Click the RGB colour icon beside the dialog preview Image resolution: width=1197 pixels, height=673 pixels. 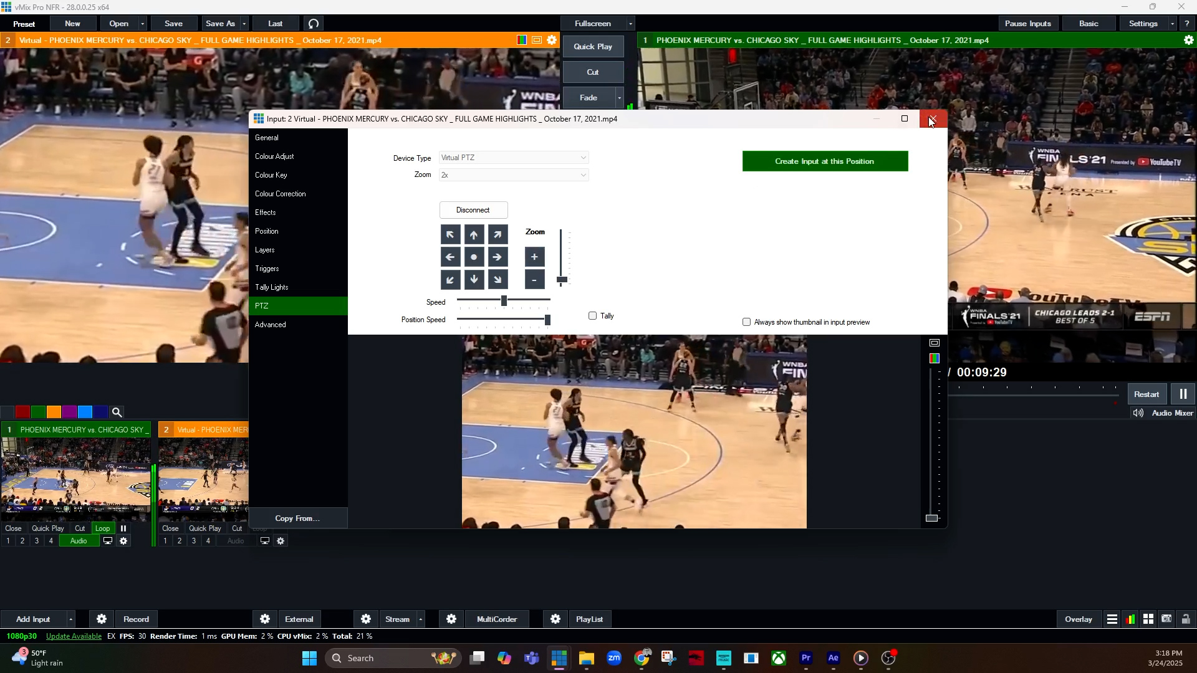coord(934,358)
